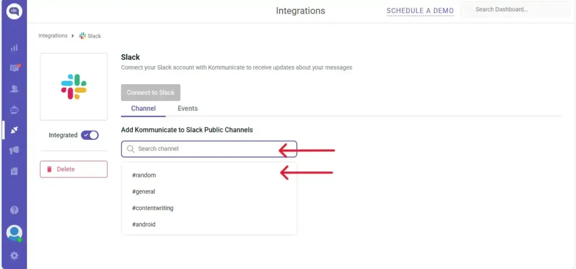Image resolution: width=576 pixels, height=269 pixels.
Task: Click the large Slack logo thumbnail
Action: (74, 86)
